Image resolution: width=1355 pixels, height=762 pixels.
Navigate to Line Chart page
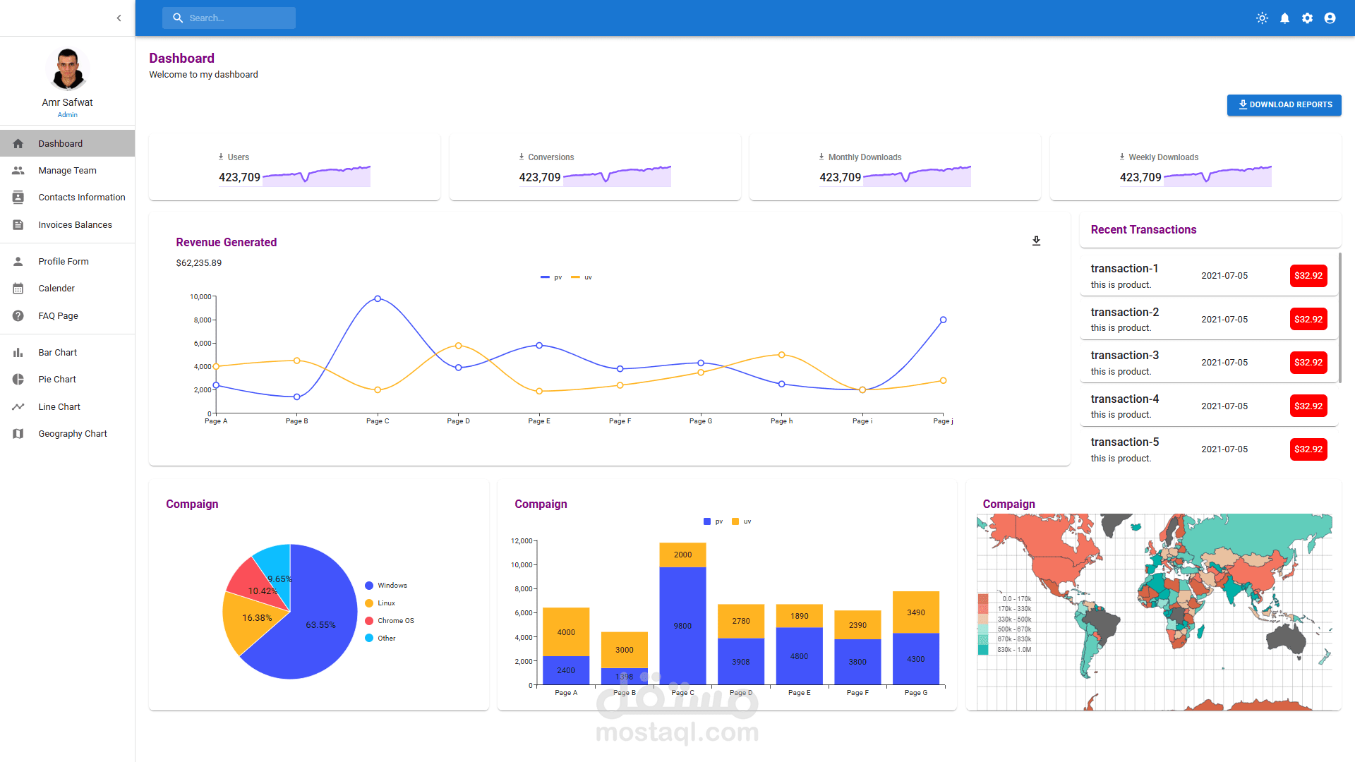67,407
